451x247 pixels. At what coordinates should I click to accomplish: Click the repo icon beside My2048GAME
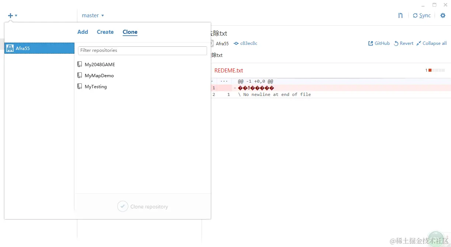[x=80, y=64]
